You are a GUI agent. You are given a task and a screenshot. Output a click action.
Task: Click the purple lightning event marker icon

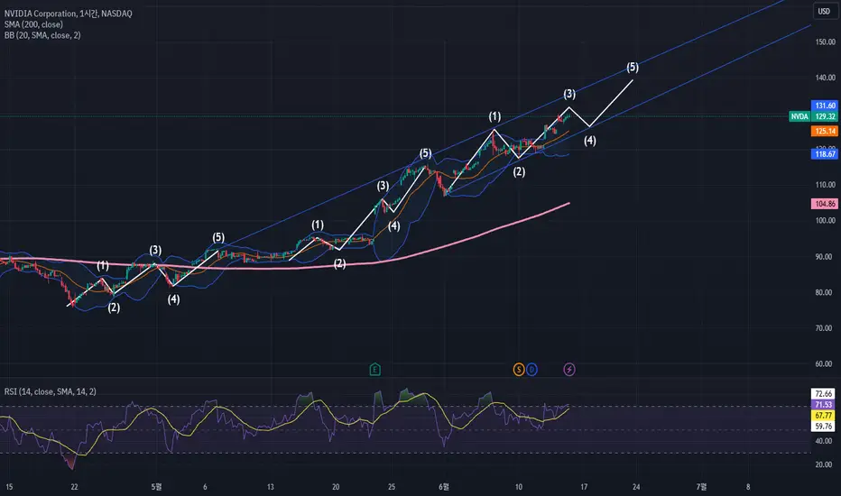coord(569,369)
